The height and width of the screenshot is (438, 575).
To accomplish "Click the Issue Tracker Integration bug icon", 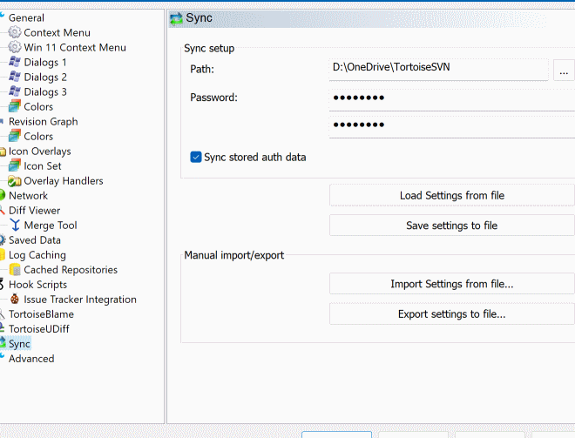I will coord(15,299).
